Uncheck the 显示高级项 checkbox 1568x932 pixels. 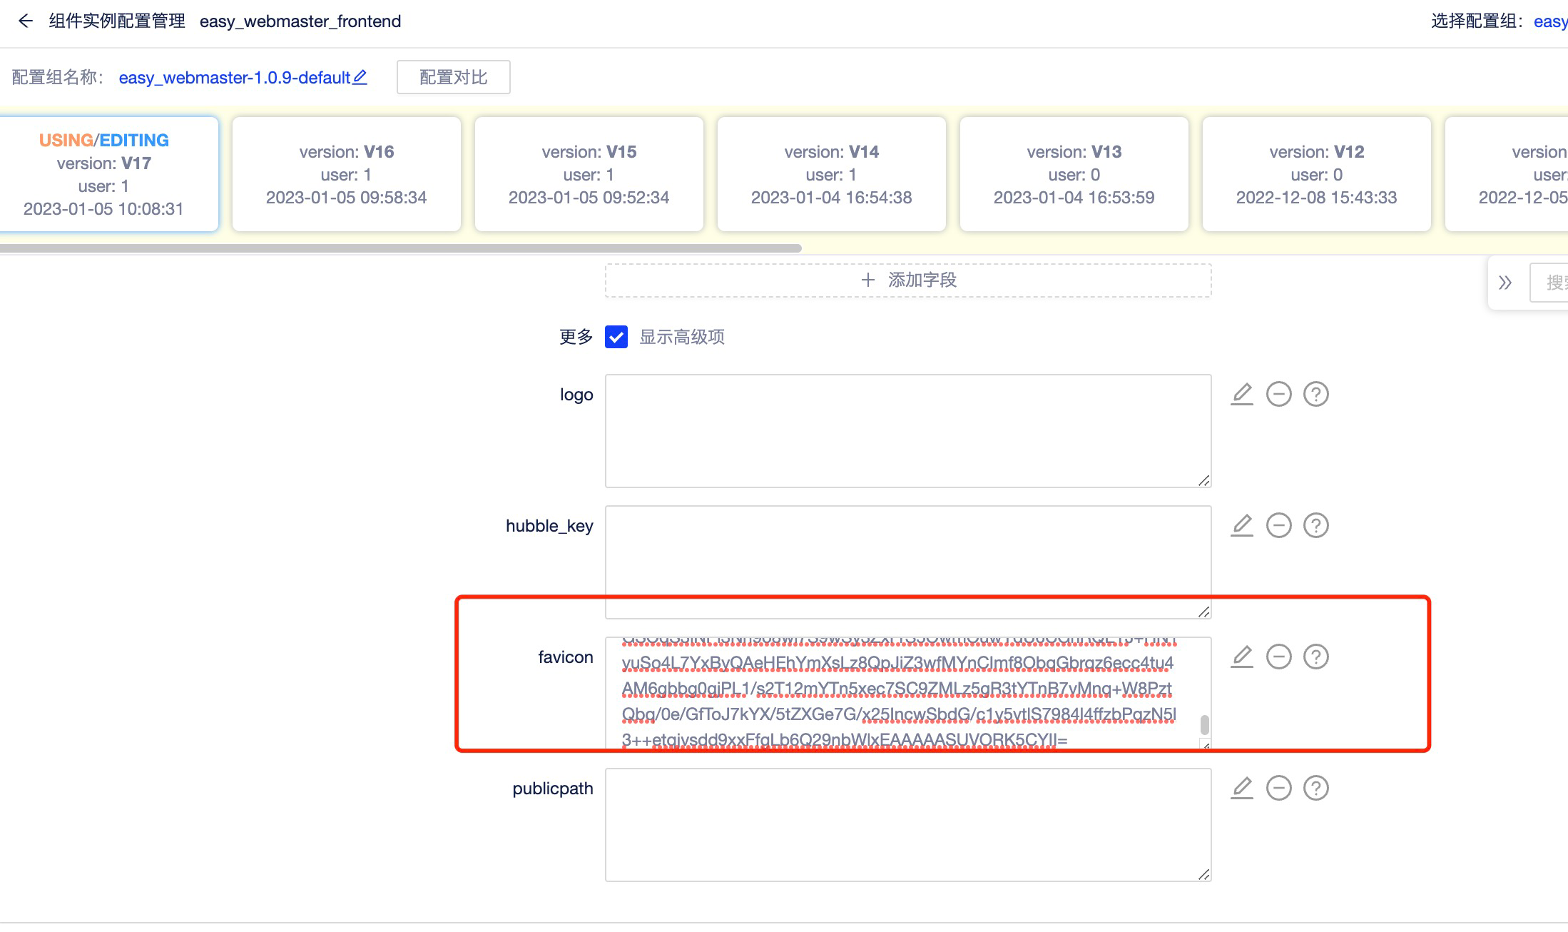click(616, 337)
